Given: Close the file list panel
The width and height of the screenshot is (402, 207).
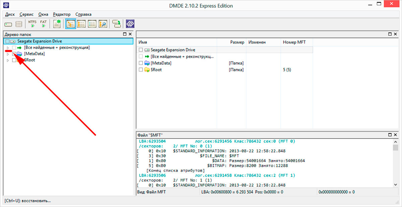Looking at the screenshot, I should pyautogui.click(x=396, y=34).
